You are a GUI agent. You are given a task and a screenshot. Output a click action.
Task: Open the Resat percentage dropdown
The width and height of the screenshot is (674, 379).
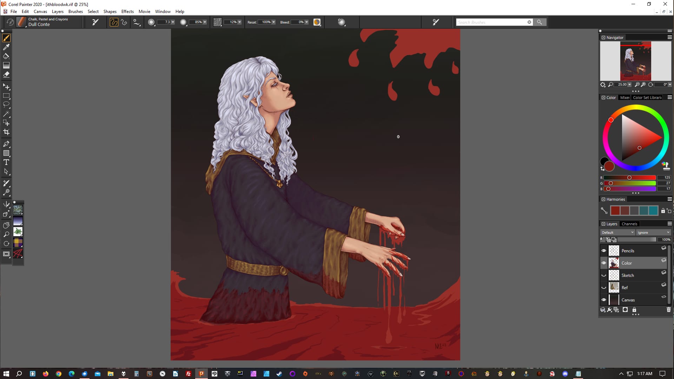pyautogui.click(x=273, y=22)
